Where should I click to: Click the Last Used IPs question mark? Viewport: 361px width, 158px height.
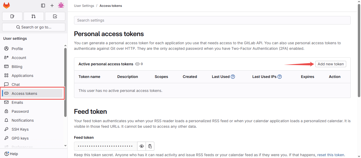point(280,76)
